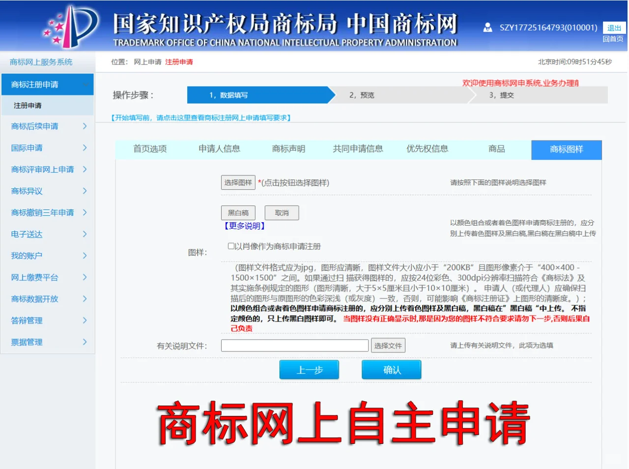
Task: Expand the 商标异议 sidebar arrow
Action: [85, 191]
